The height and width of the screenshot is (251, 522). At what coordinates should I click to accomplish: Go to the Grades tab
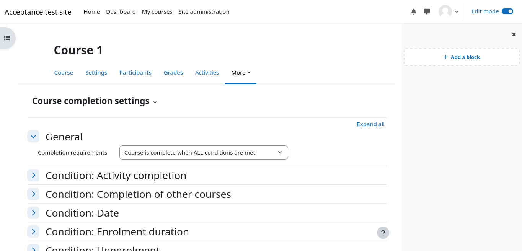[x=173, y=73]
